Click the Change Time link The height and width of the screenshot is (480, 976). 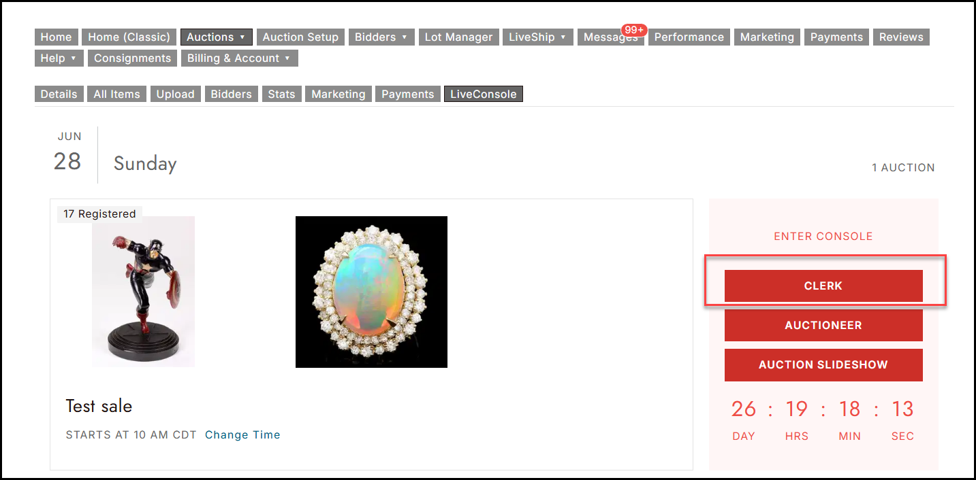click(242, 435)
